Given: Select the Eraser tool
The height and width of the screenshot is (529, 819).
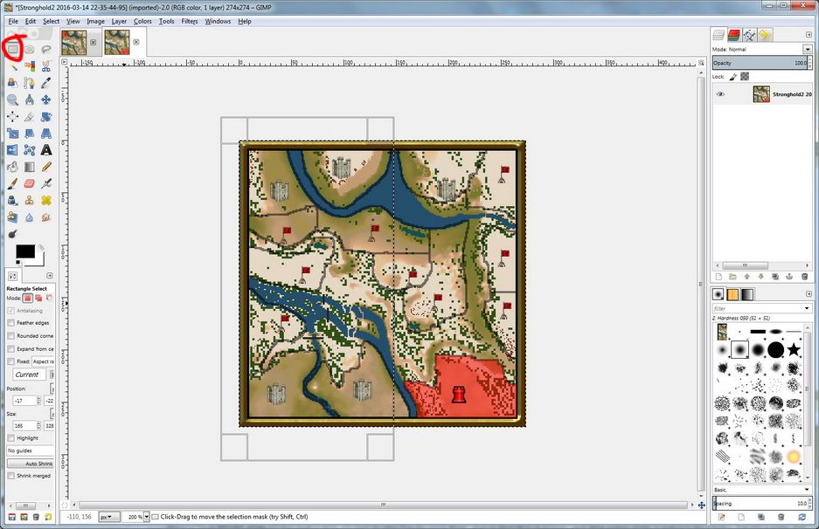Looking at the screenshot, I should pyautogui.click(x=30, y=183).
